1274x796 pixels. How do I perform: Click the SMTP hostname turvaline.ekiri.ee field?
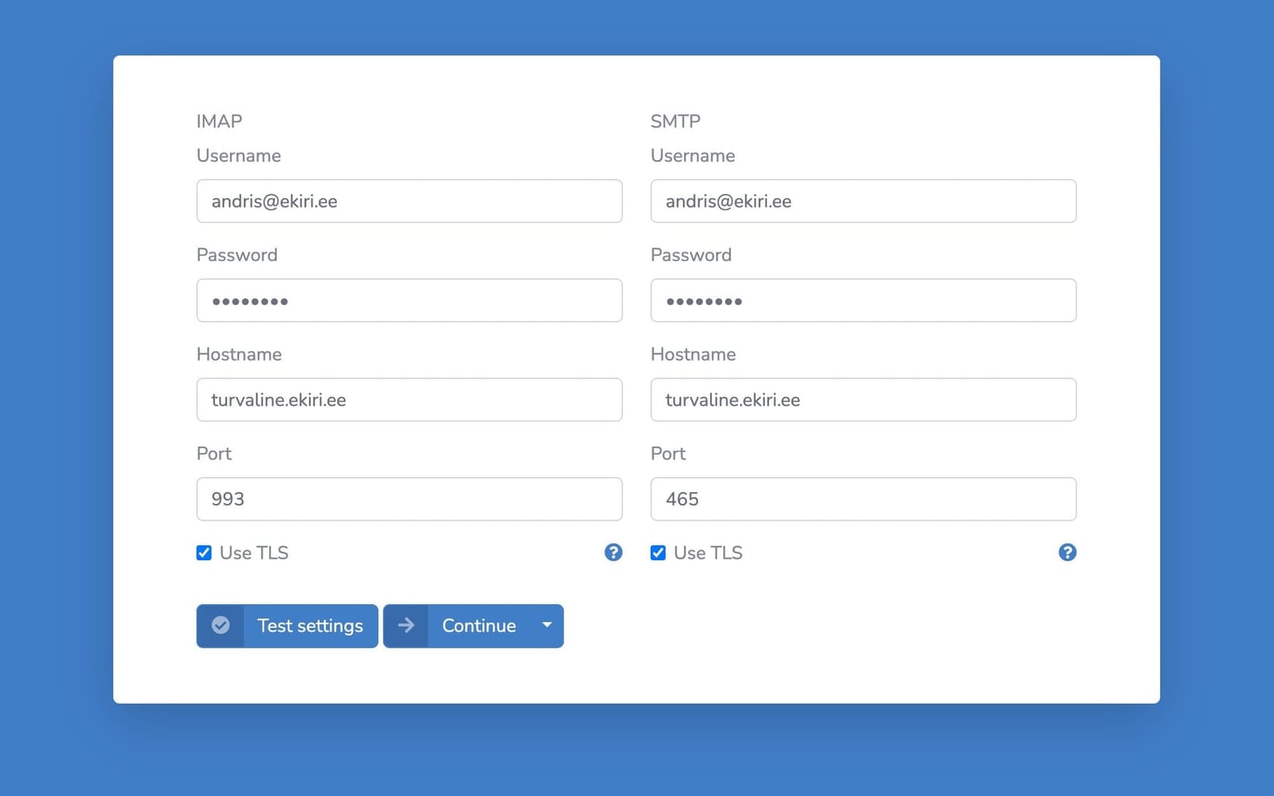863,400
